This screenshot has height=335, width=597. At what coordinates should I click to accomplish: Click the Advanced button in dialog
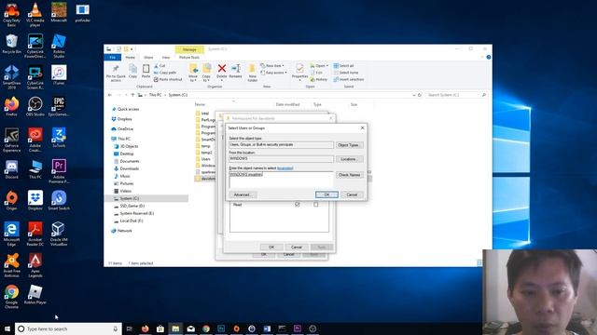[x=243, y=194]
